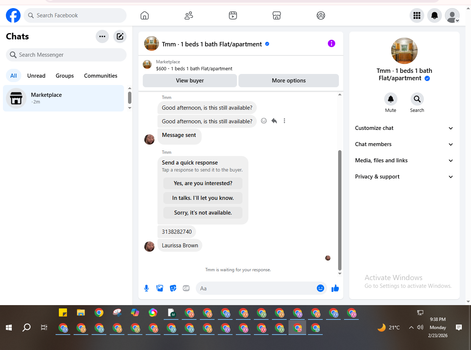Click chat list scroll down arrow
471x350 pixels.
click(130, 108)
